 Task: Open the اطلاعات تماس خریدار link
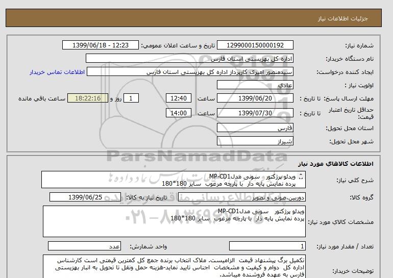pos(57,72)
